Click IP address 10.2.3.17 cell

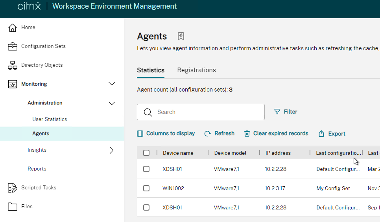point(275,188)
